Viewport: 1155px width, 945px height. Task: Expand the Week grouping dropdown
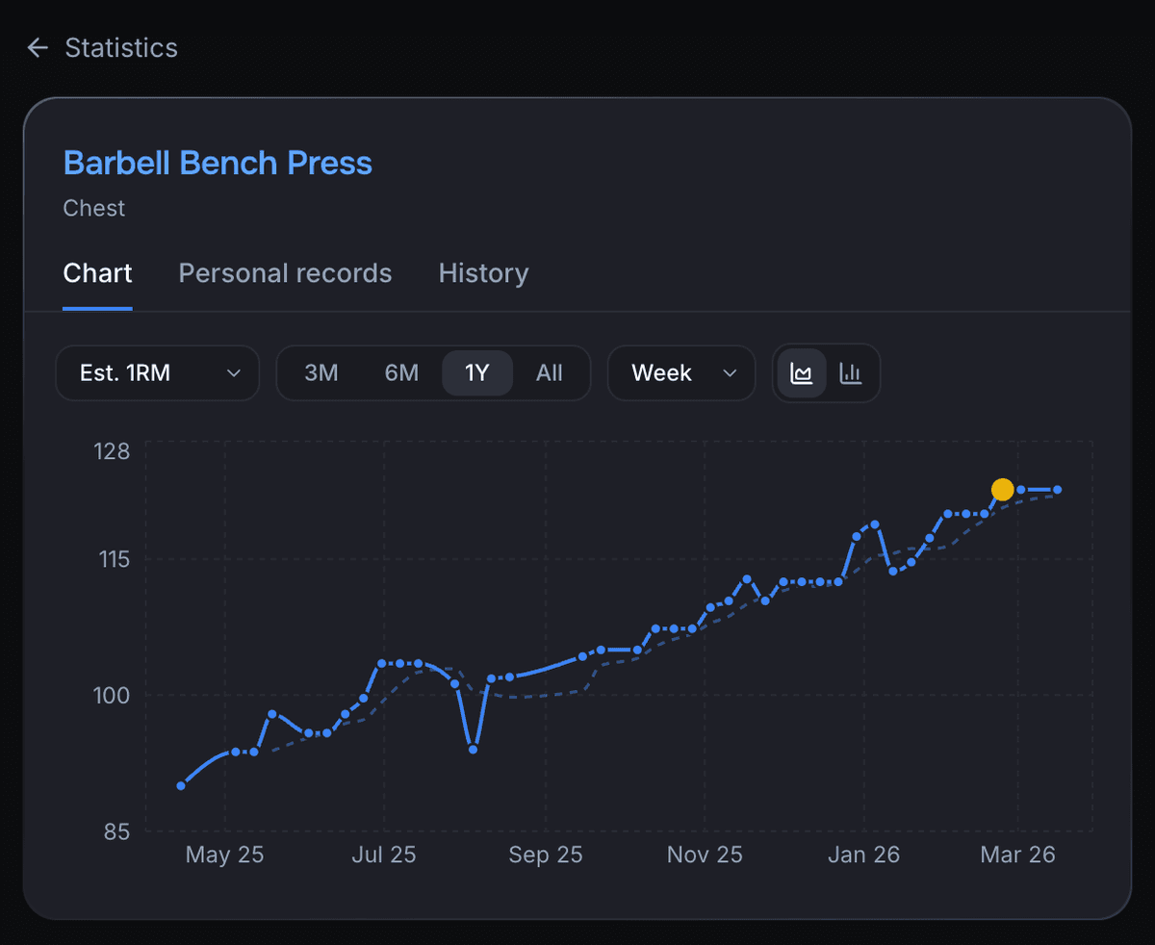pyautogui.click(x=680, y=373)
